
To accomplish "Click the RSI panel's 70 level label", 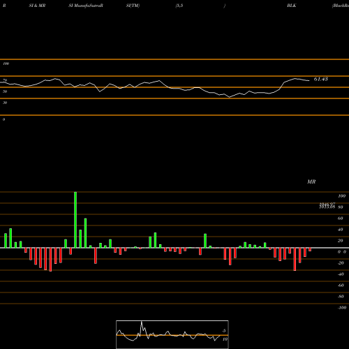I will pyautogui.click(x=5, y=80).
